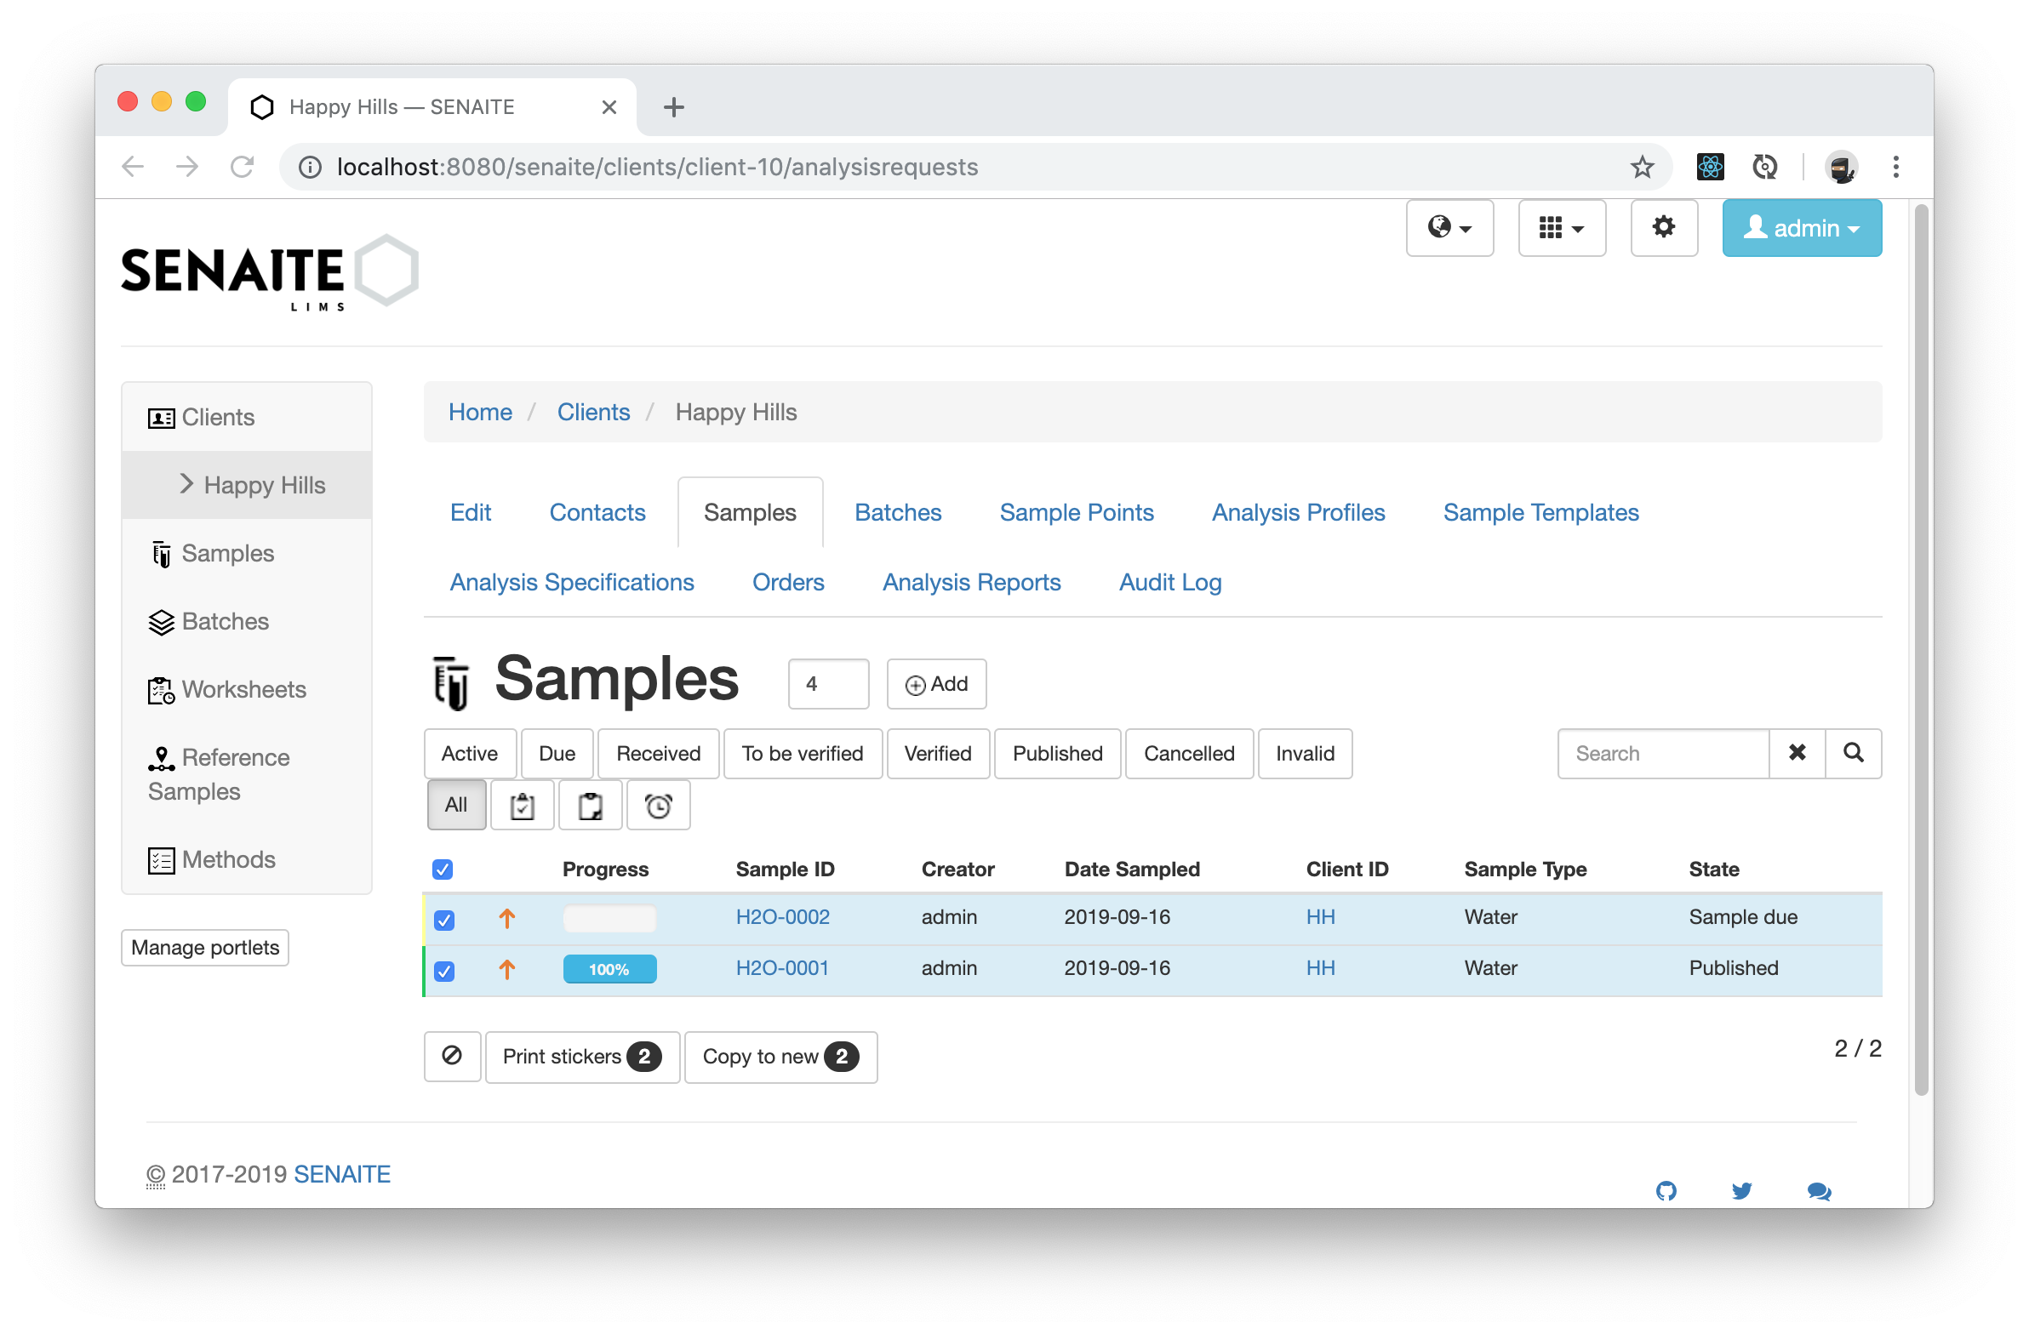The image size is (2029, 1334).
Task: Click the H2O-0001 sample link
Action: (785, 968)
